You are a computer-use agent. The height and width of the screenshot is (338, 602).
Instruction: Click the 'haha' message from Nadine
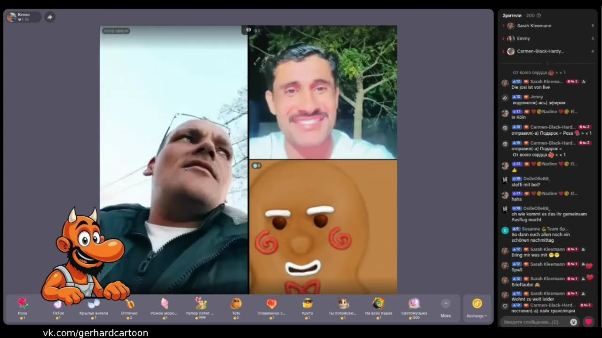pos(516,199)
